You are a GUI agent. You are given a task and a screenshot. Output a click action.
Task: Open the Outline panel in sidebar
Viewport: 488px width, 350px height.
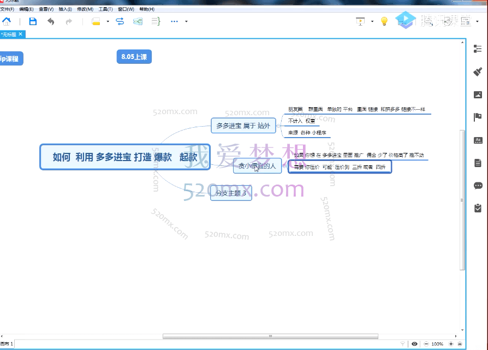click(x=478, y=49)
